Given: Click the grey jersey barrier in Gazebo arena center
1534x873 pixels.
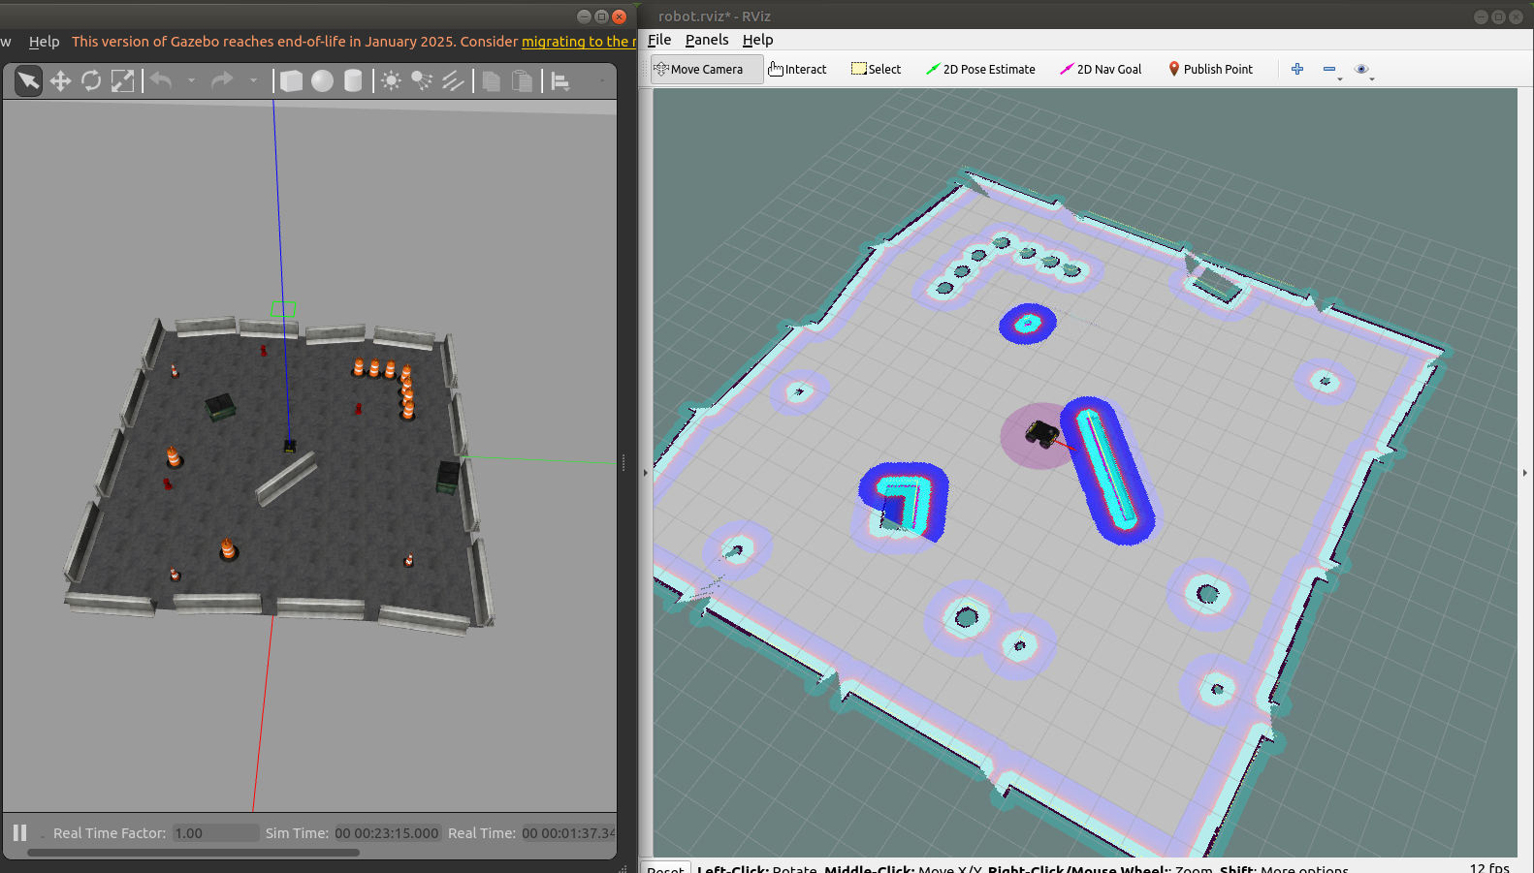Looking at the screenshot, I should coord(286,479).
